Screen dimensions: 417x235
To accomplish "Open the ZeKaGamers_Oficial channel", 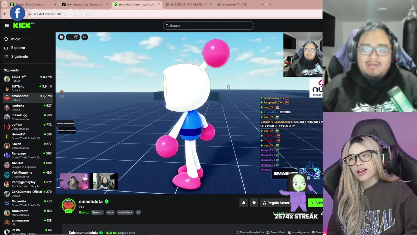I will tap(28, 194).
